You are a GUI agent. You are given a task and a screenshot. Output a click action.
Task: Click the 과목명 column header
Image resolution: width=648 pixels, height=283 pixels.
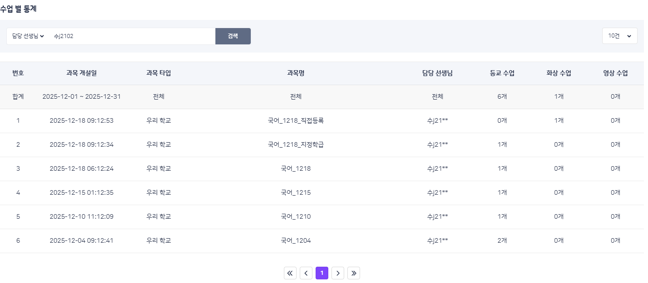pyautogui.click(x=296, y=73)
